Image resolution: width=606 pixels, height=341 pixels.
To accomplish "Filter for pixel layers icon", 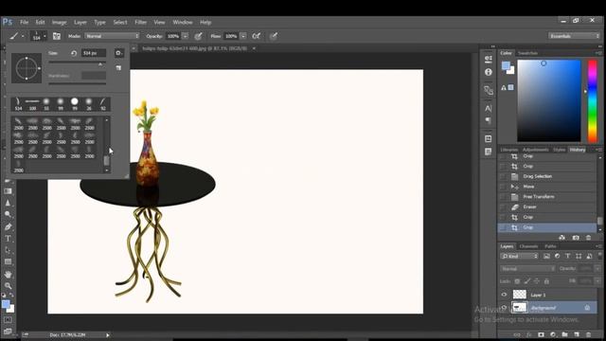I will [546, 256].
